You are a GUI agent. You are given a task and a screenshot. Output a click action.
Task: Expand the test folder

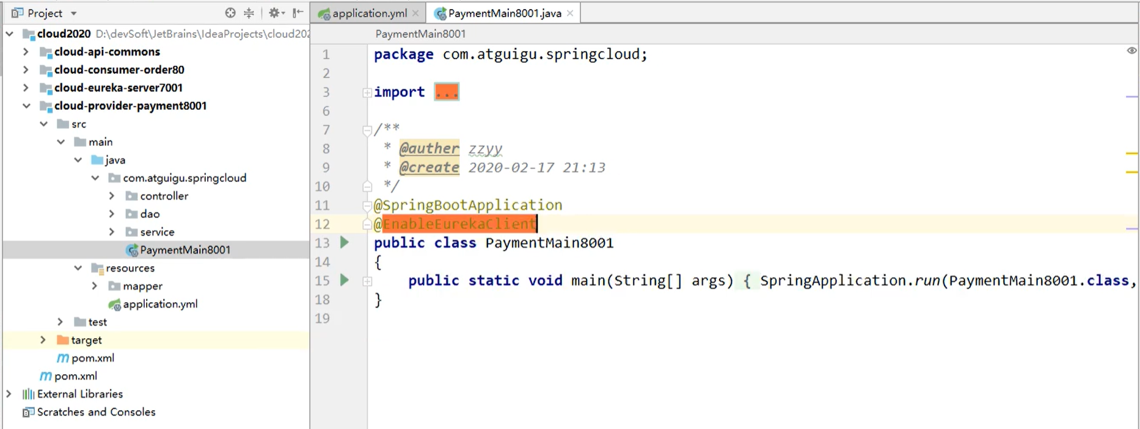(x=60, y=322)
